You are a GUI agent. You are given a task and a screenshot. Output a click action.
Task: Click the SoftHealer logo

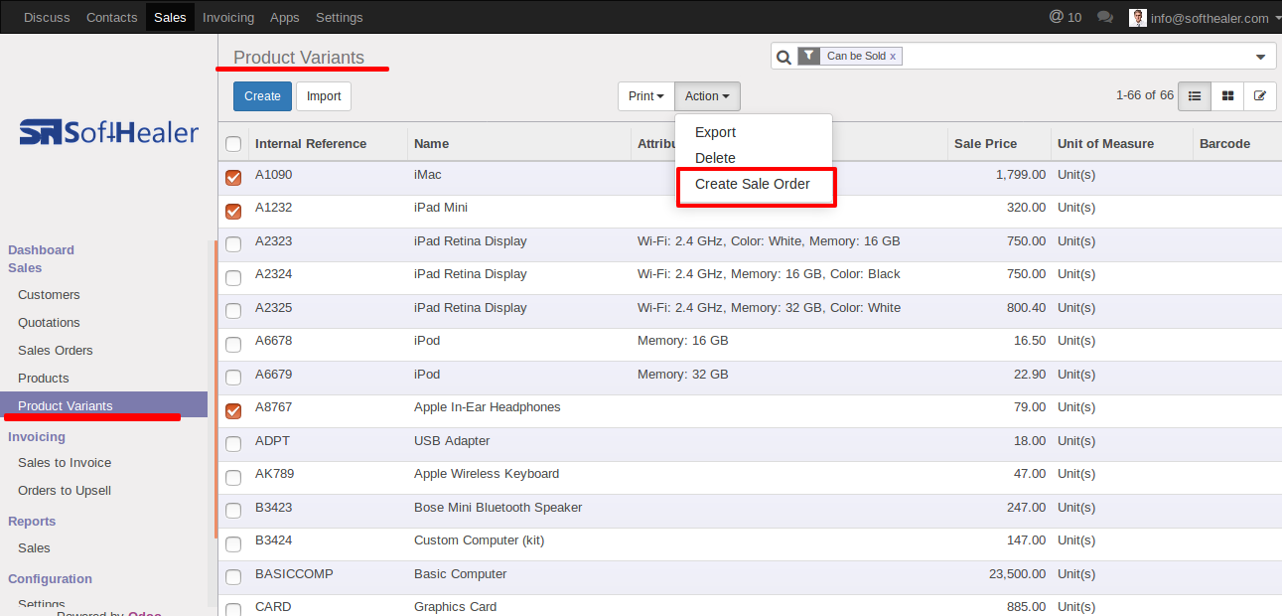[109, 132]
